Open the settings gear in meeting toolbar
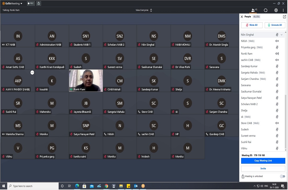The image size is (288, 190). pyautogui.click(x=276, y=10)
